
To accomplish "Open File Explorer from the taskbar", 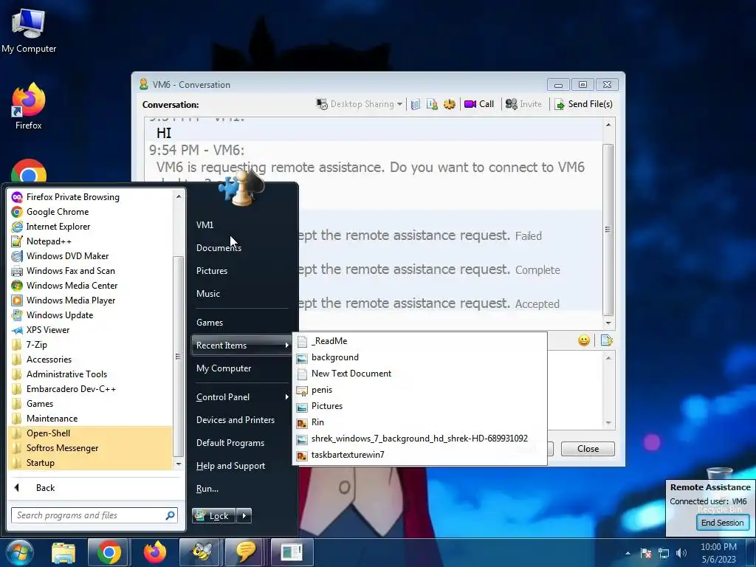I will click(x=63, y=552).
